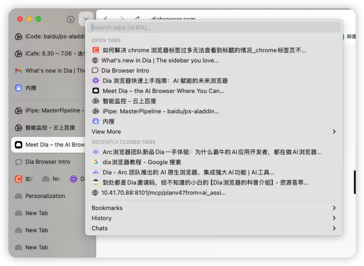This screenshot has height=266, width=364.
Task: Click purple gear favicon beside Dia 浏览器快速上手指南
Action: pos(96,80)
